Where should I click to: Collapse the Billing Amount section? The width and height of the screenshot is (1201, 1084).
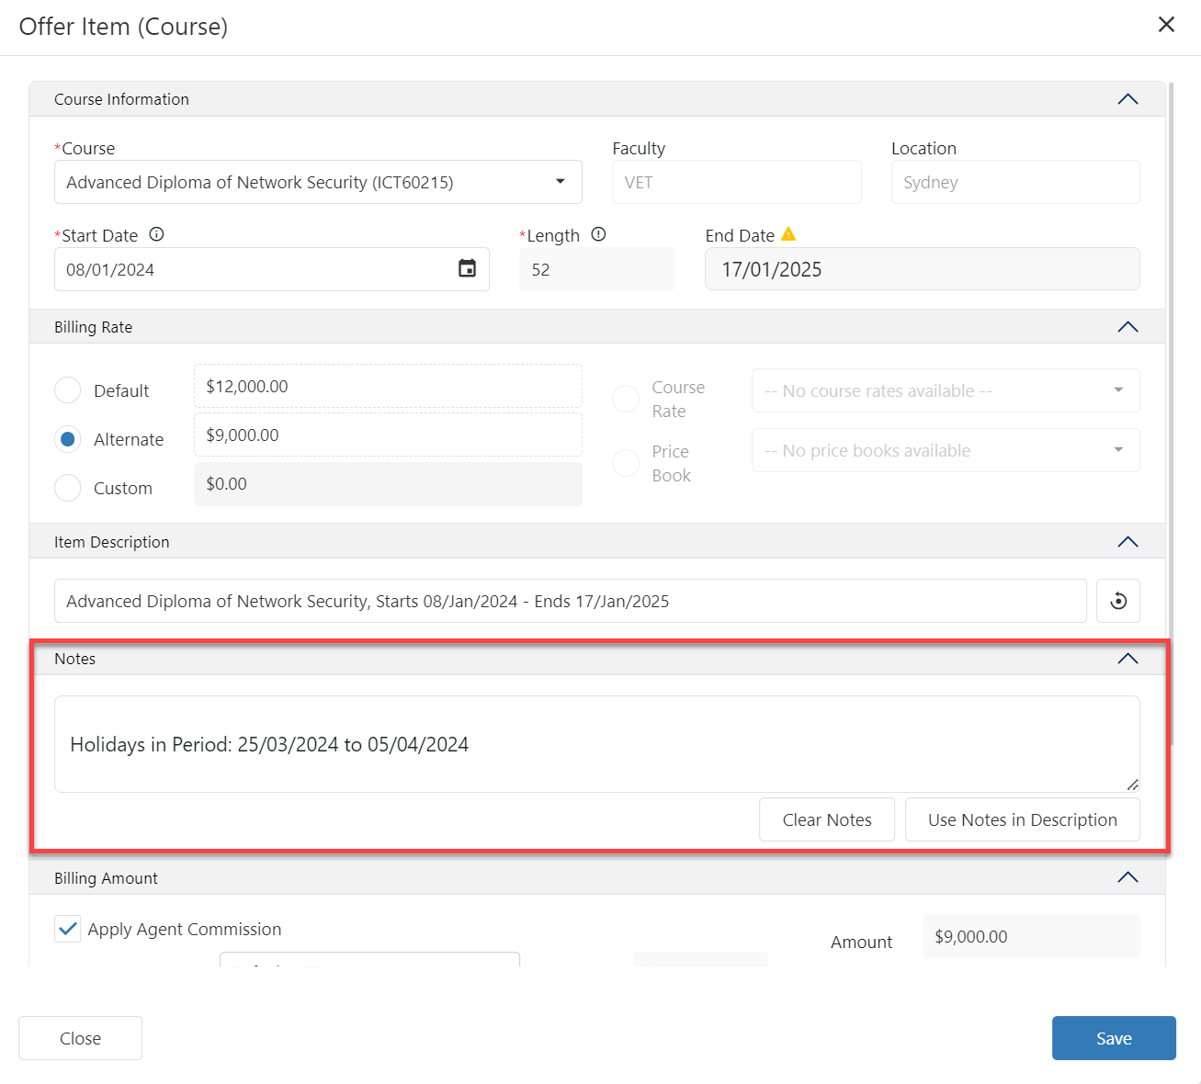1127,878
